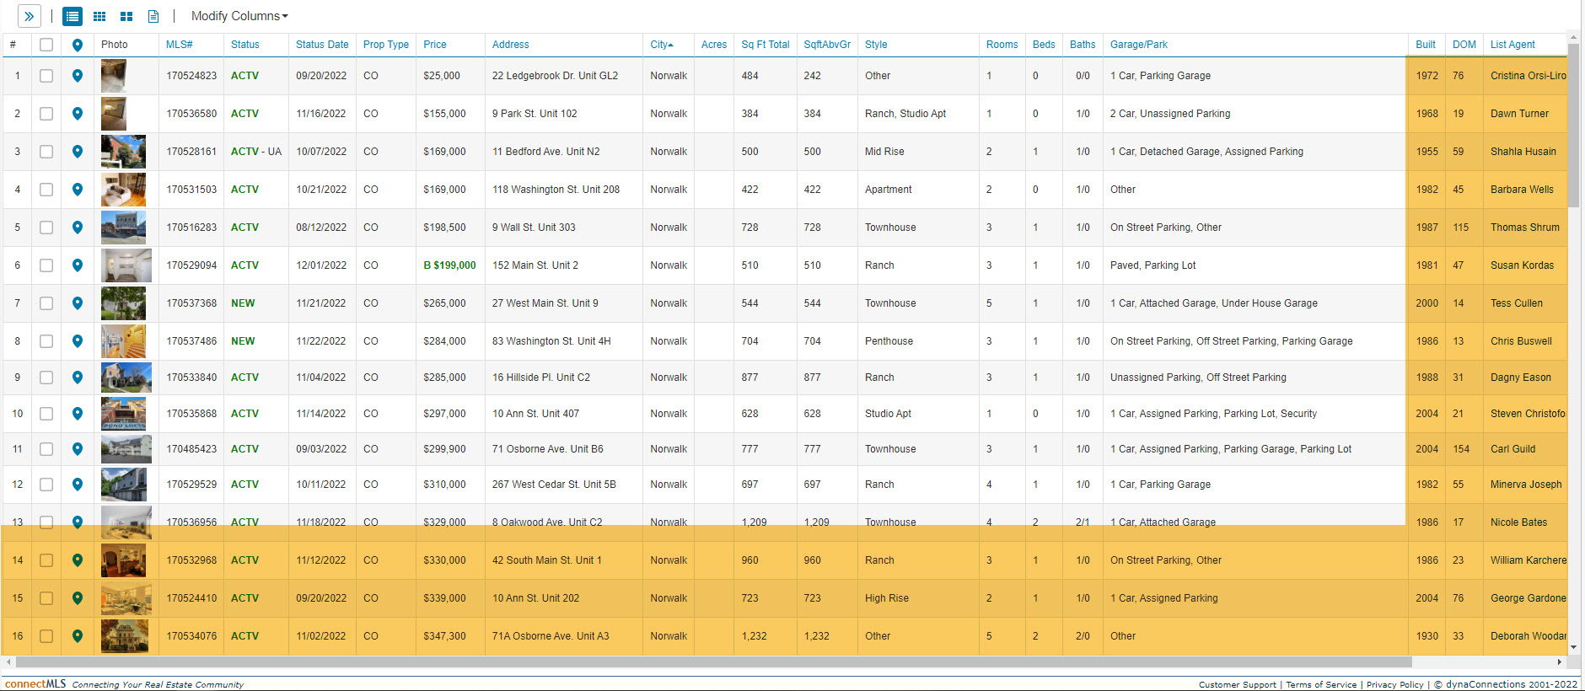
Task: Check the box for listing 170536580
Action: (x=46, y=114)
